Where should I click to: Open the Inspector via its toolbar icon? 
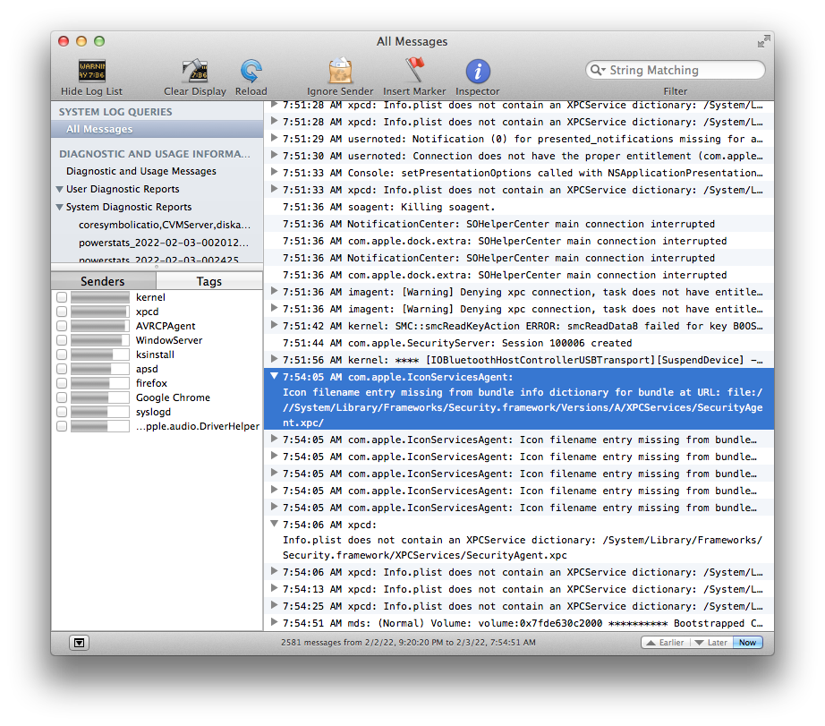pyautogui.click(x=477, y=71)
